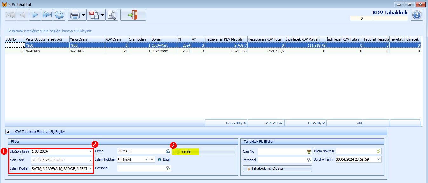Go to the next record arrow
The width and height of the screenshot is (428, 183).
[x=35, y=15]
